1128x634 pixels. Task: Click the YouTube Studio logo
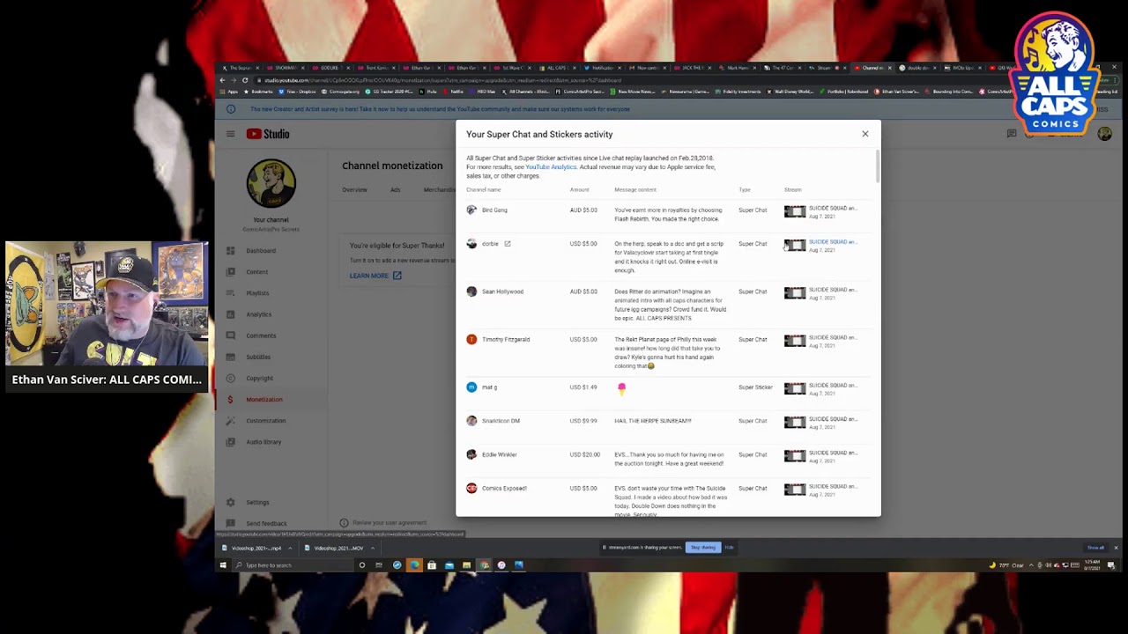268,134
